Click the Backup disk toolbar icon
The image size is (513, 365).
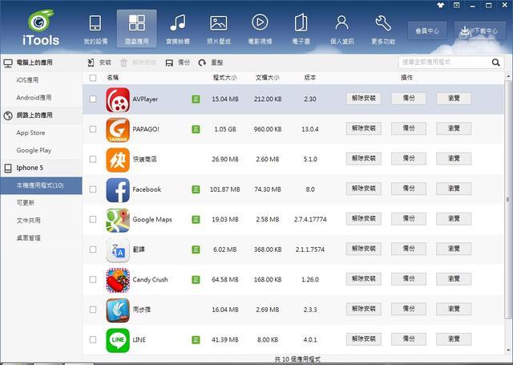[169, 63]
